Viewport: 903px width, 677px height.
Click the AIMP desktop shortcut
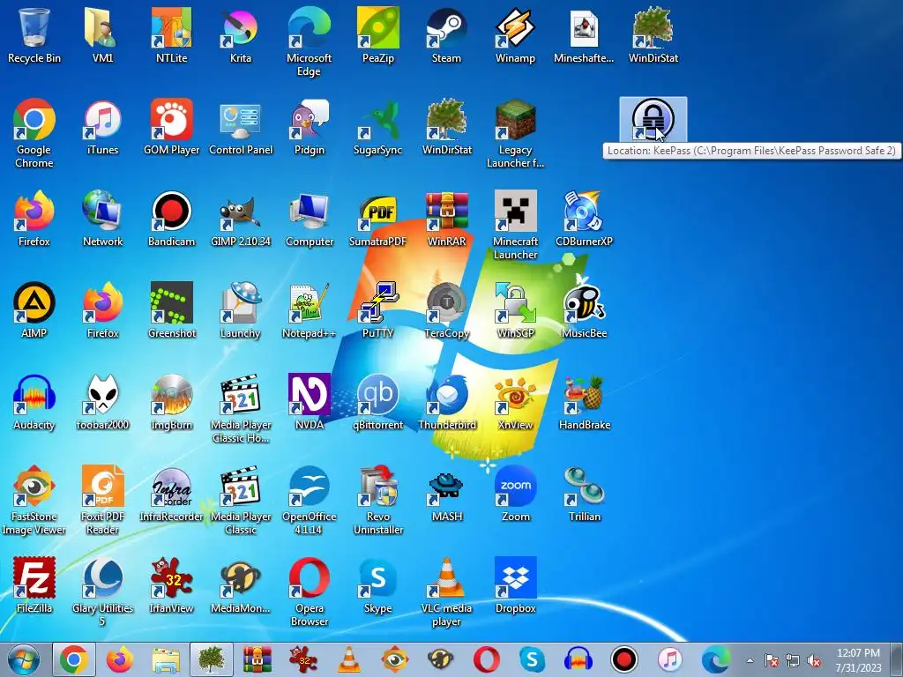click(34, 310)
